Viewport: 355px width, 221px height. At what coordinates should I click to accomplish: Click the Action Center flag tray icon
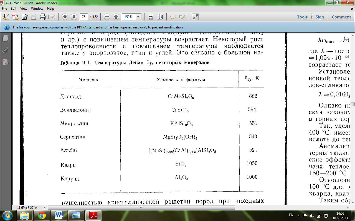(x=305, y=215)
